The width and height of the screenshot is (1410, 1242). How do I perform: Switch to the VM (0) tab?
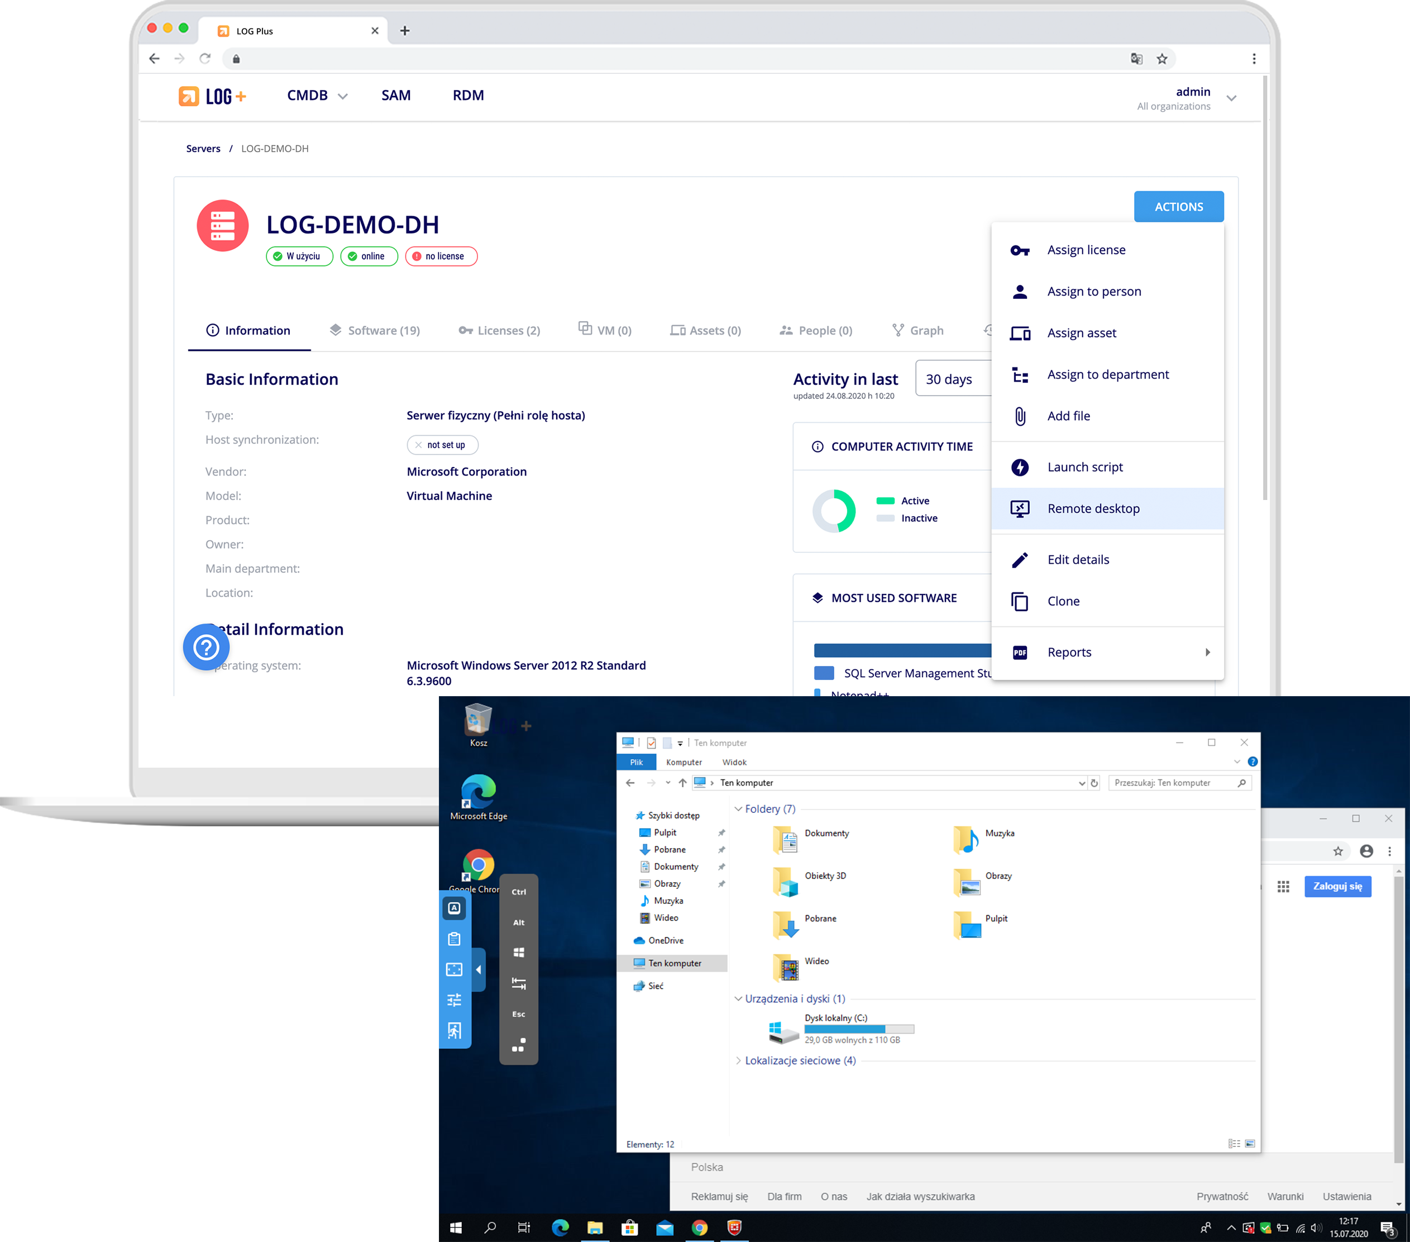[x=605, y=331]
